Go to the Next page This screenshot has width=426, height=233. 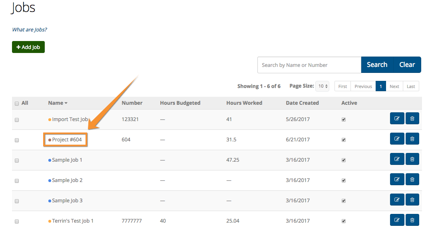pos(394,86)
